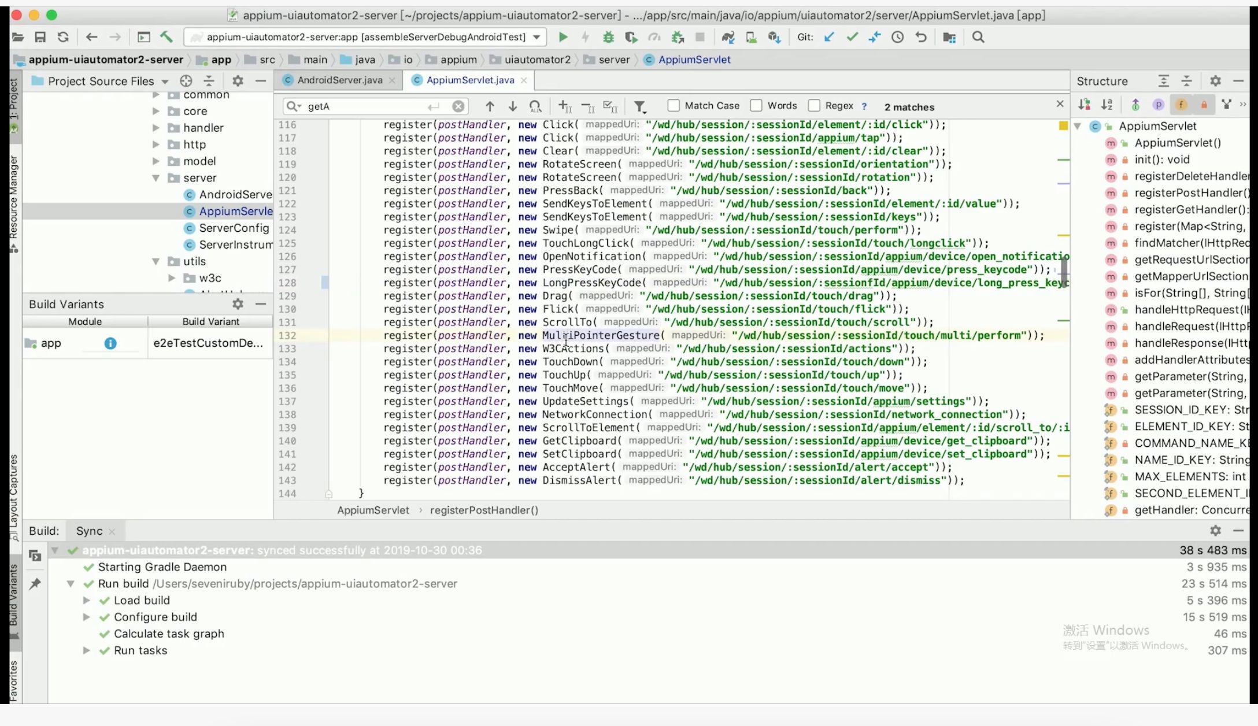Toggle Sort by Visibility in Structure toolbar
This screenshot has height=726, width=1258.
[x=1084, y=105]
